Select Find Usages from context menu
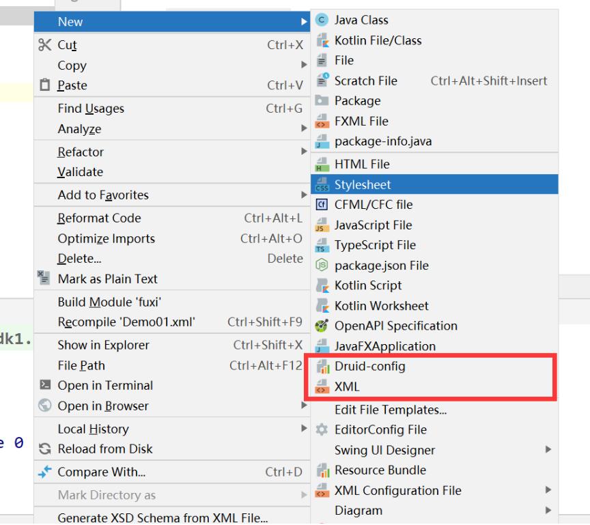This screenshot has width=590, height=525. tap(91, 109)
